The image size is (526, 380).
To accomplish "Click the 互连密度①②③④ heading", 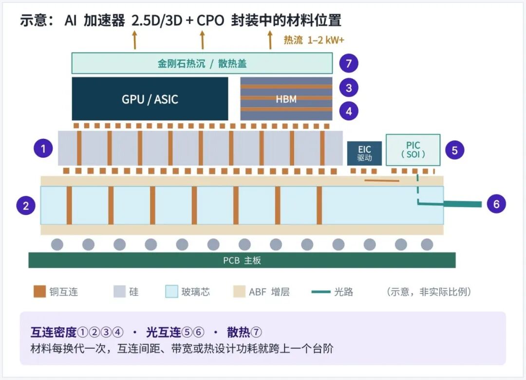I will pos(77,332).
